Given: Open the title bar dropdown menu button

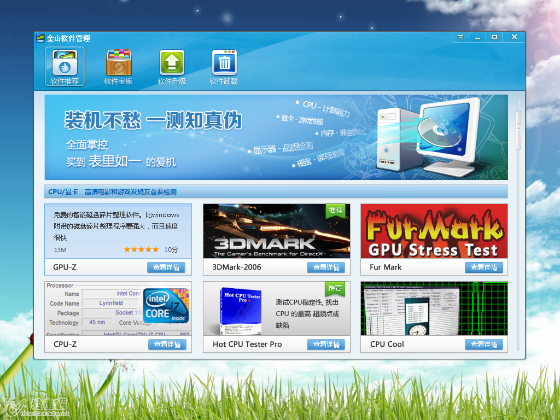Looking at the screenshot, I should (460, 37).
